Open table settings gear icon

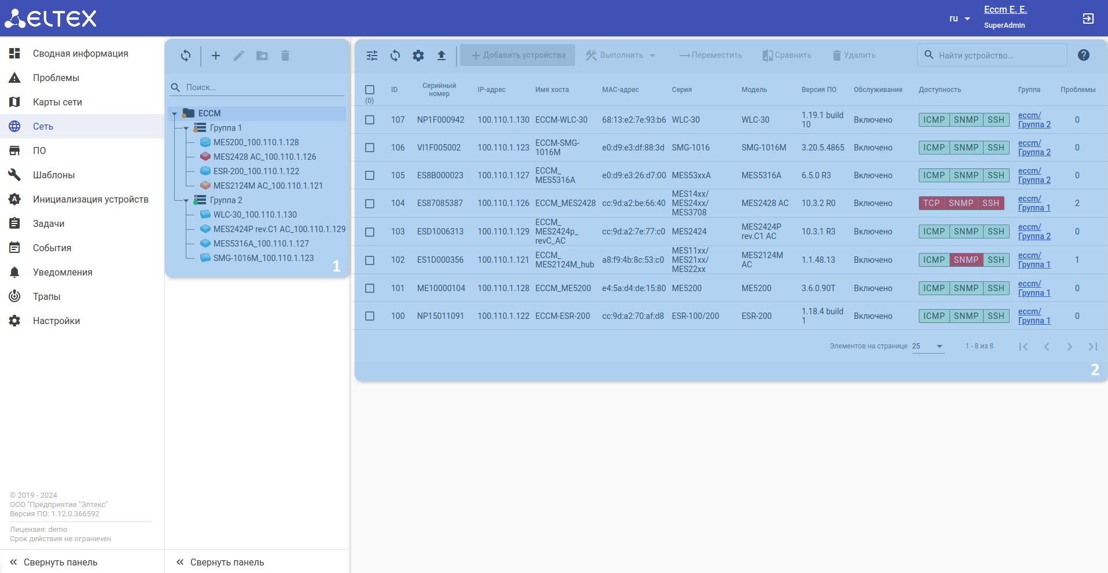pos(418,56)
